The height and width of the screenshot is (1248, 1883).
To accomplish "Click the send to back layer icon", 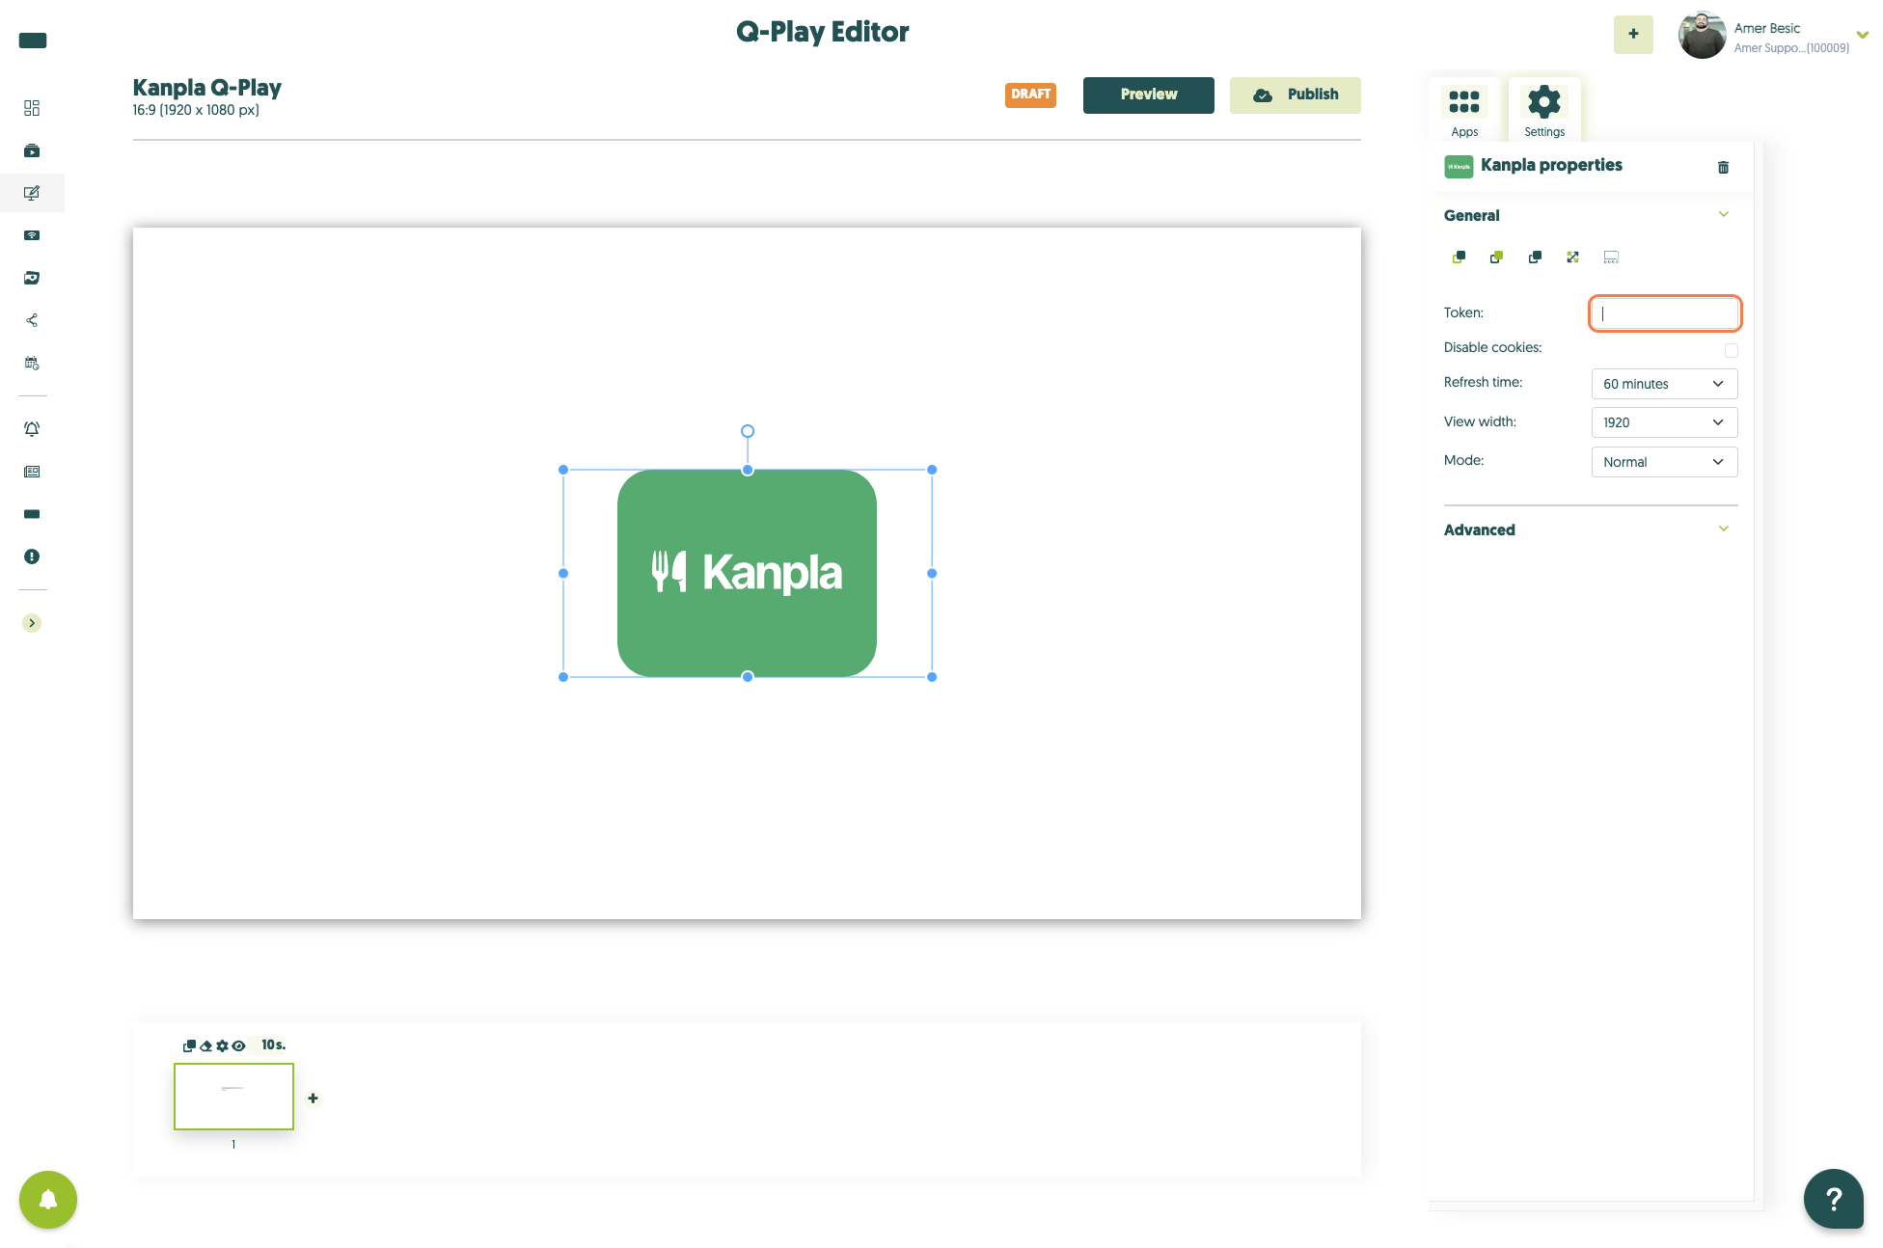I will [x=1496, y=258].
